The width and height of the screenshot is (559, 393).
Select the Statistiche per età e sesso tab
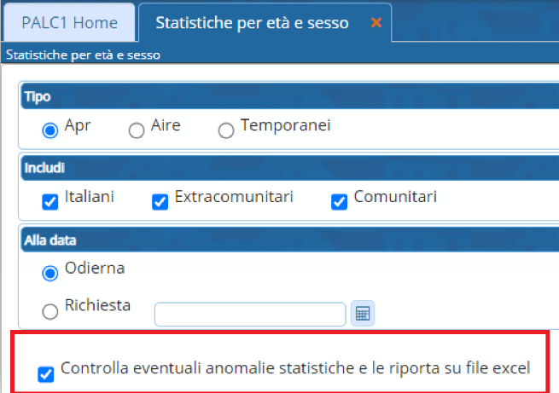(x=252, y=23)
